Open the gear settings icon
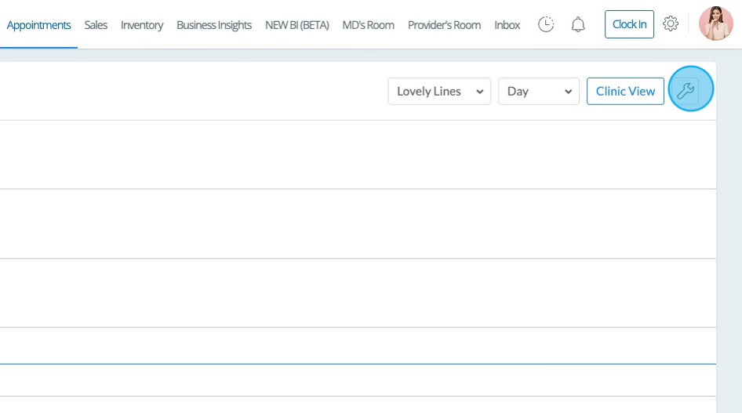The image size is (742, 413). point(671,24)
